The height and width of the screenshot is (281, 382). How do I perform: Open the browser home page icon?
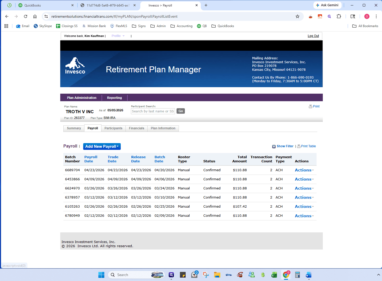[35, 16]
